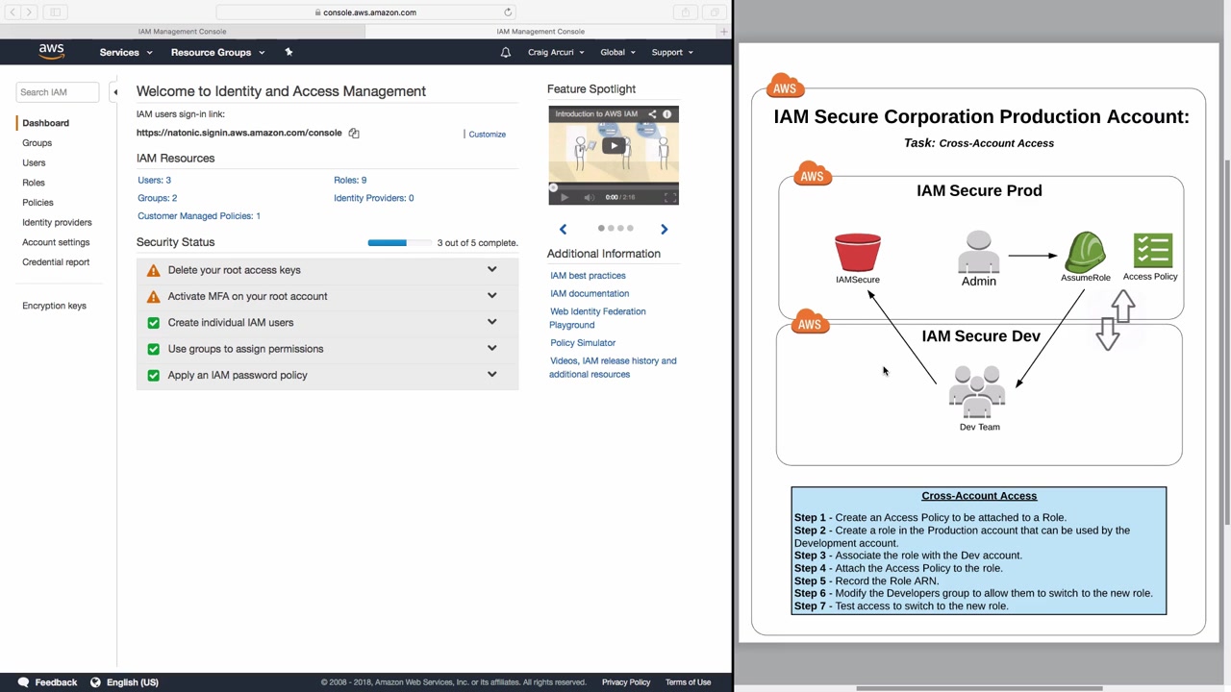Click the globe icon next to English (US)
The image size is (1231, 692).
tap(95, 682)
